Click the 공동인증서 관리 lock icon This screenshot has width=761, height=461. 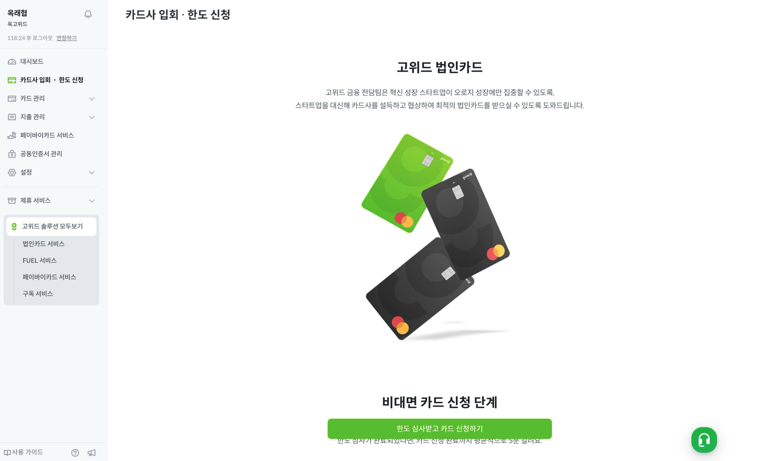[x=12, y=154]
